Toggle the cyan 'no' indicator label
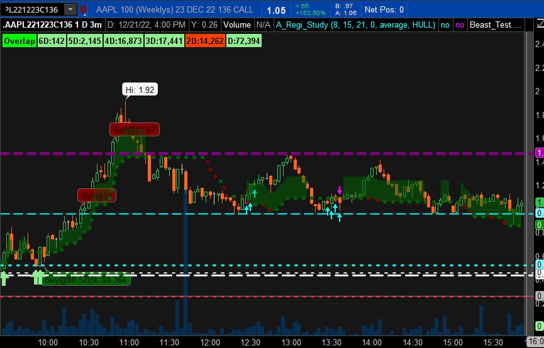Screen dimensions: 544x348 [x=445, y=25]
